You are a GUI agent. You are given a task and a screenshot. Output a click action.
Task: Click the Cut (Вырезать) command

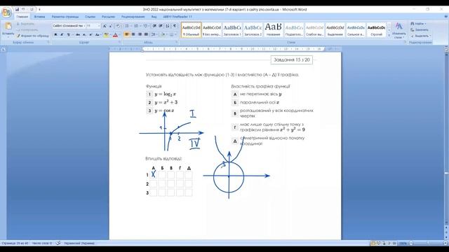[25, 24]
